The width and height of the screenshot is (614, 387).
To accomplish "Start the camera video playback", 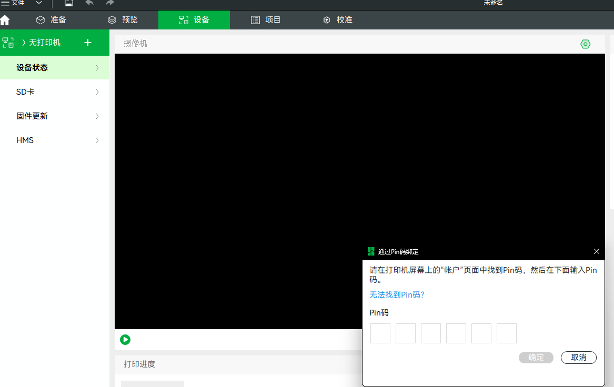I will coord(125,340).
